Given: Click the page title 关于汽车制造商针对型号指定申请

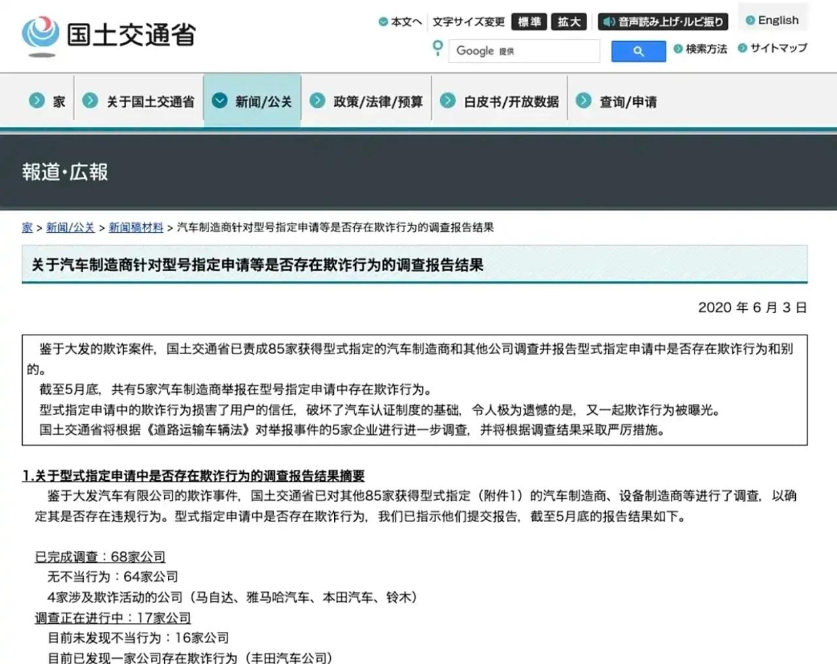Looking at the screenshot, I should 258,265.
